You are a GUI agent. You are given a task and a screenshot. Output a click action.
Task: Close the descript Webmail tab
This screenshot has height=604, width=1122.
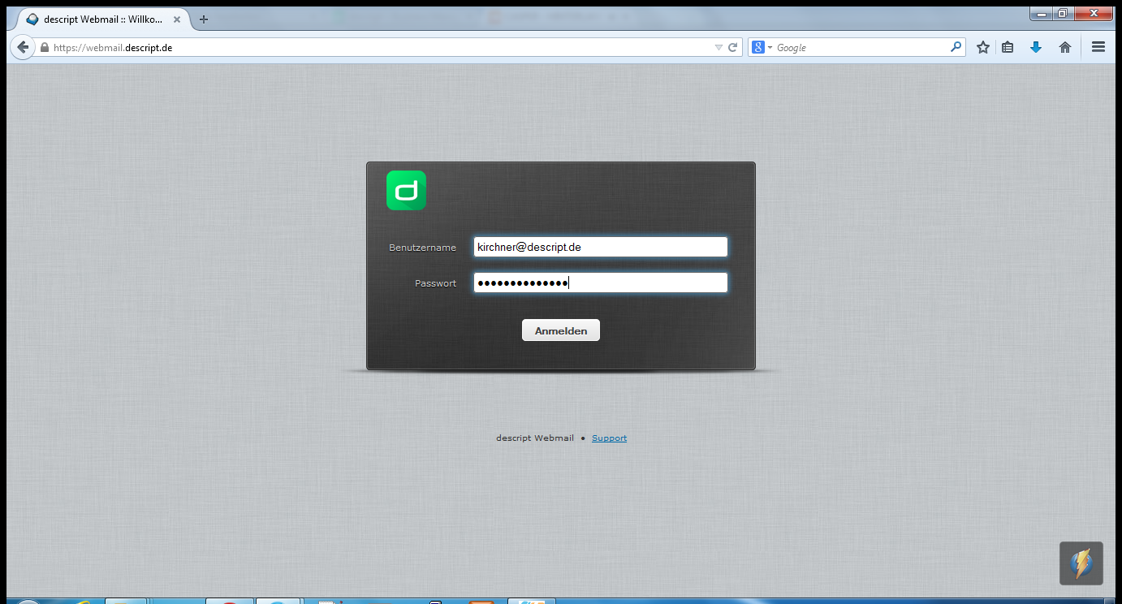pos(177,19)
